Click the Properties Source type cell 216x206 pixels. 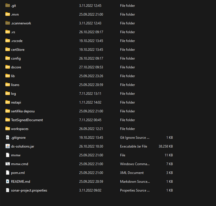[135, 190]
